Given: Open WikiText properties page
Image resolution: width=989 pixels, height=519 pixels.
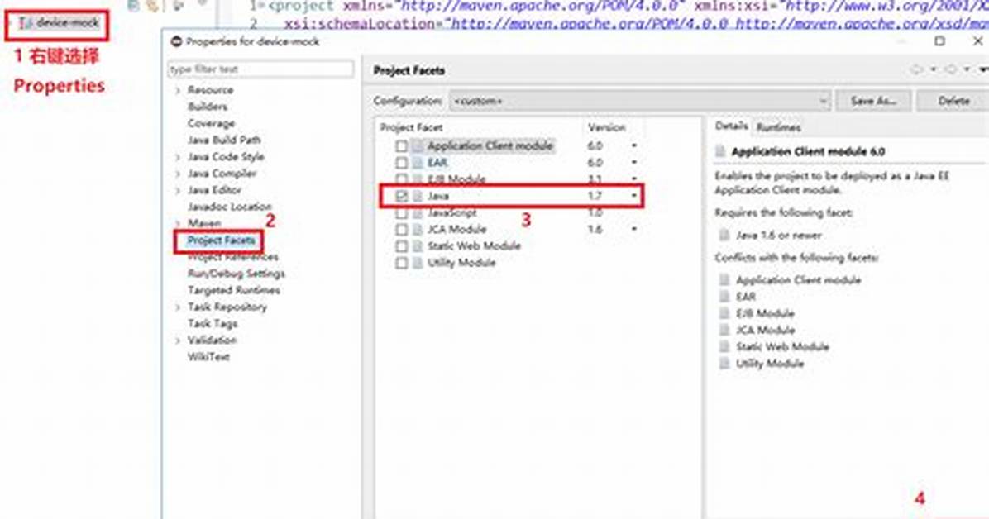Looking at the screenshot, I should tap(208, 357).
